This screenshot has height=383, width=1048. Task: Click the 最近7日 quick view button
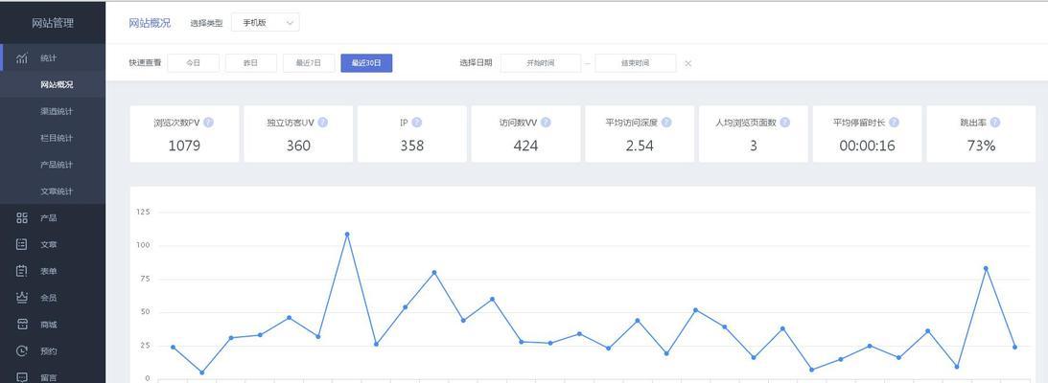(309, 63)
